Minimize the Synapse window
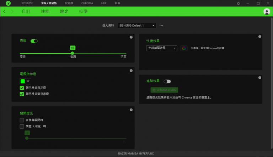Image resolution: width=273 pixels, height=157 pixels. coord(248,4)
